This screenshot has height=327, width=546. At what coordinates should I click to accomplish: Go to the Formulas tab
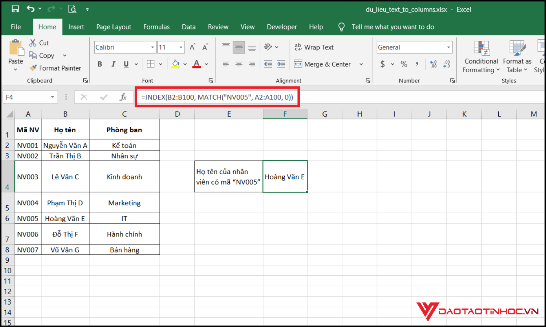157,27
